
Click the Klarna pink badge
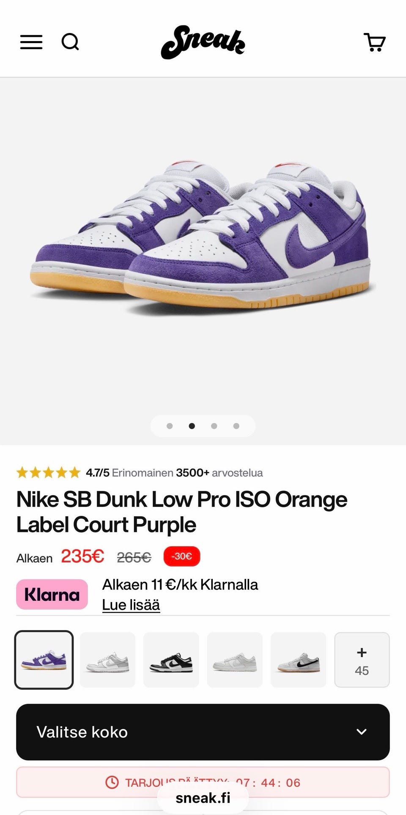pos(52,594)
